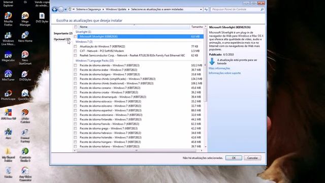325x183 pixels.
Task: Expand arrow after Windows Update breadcrumb
Action: (128, 9)
